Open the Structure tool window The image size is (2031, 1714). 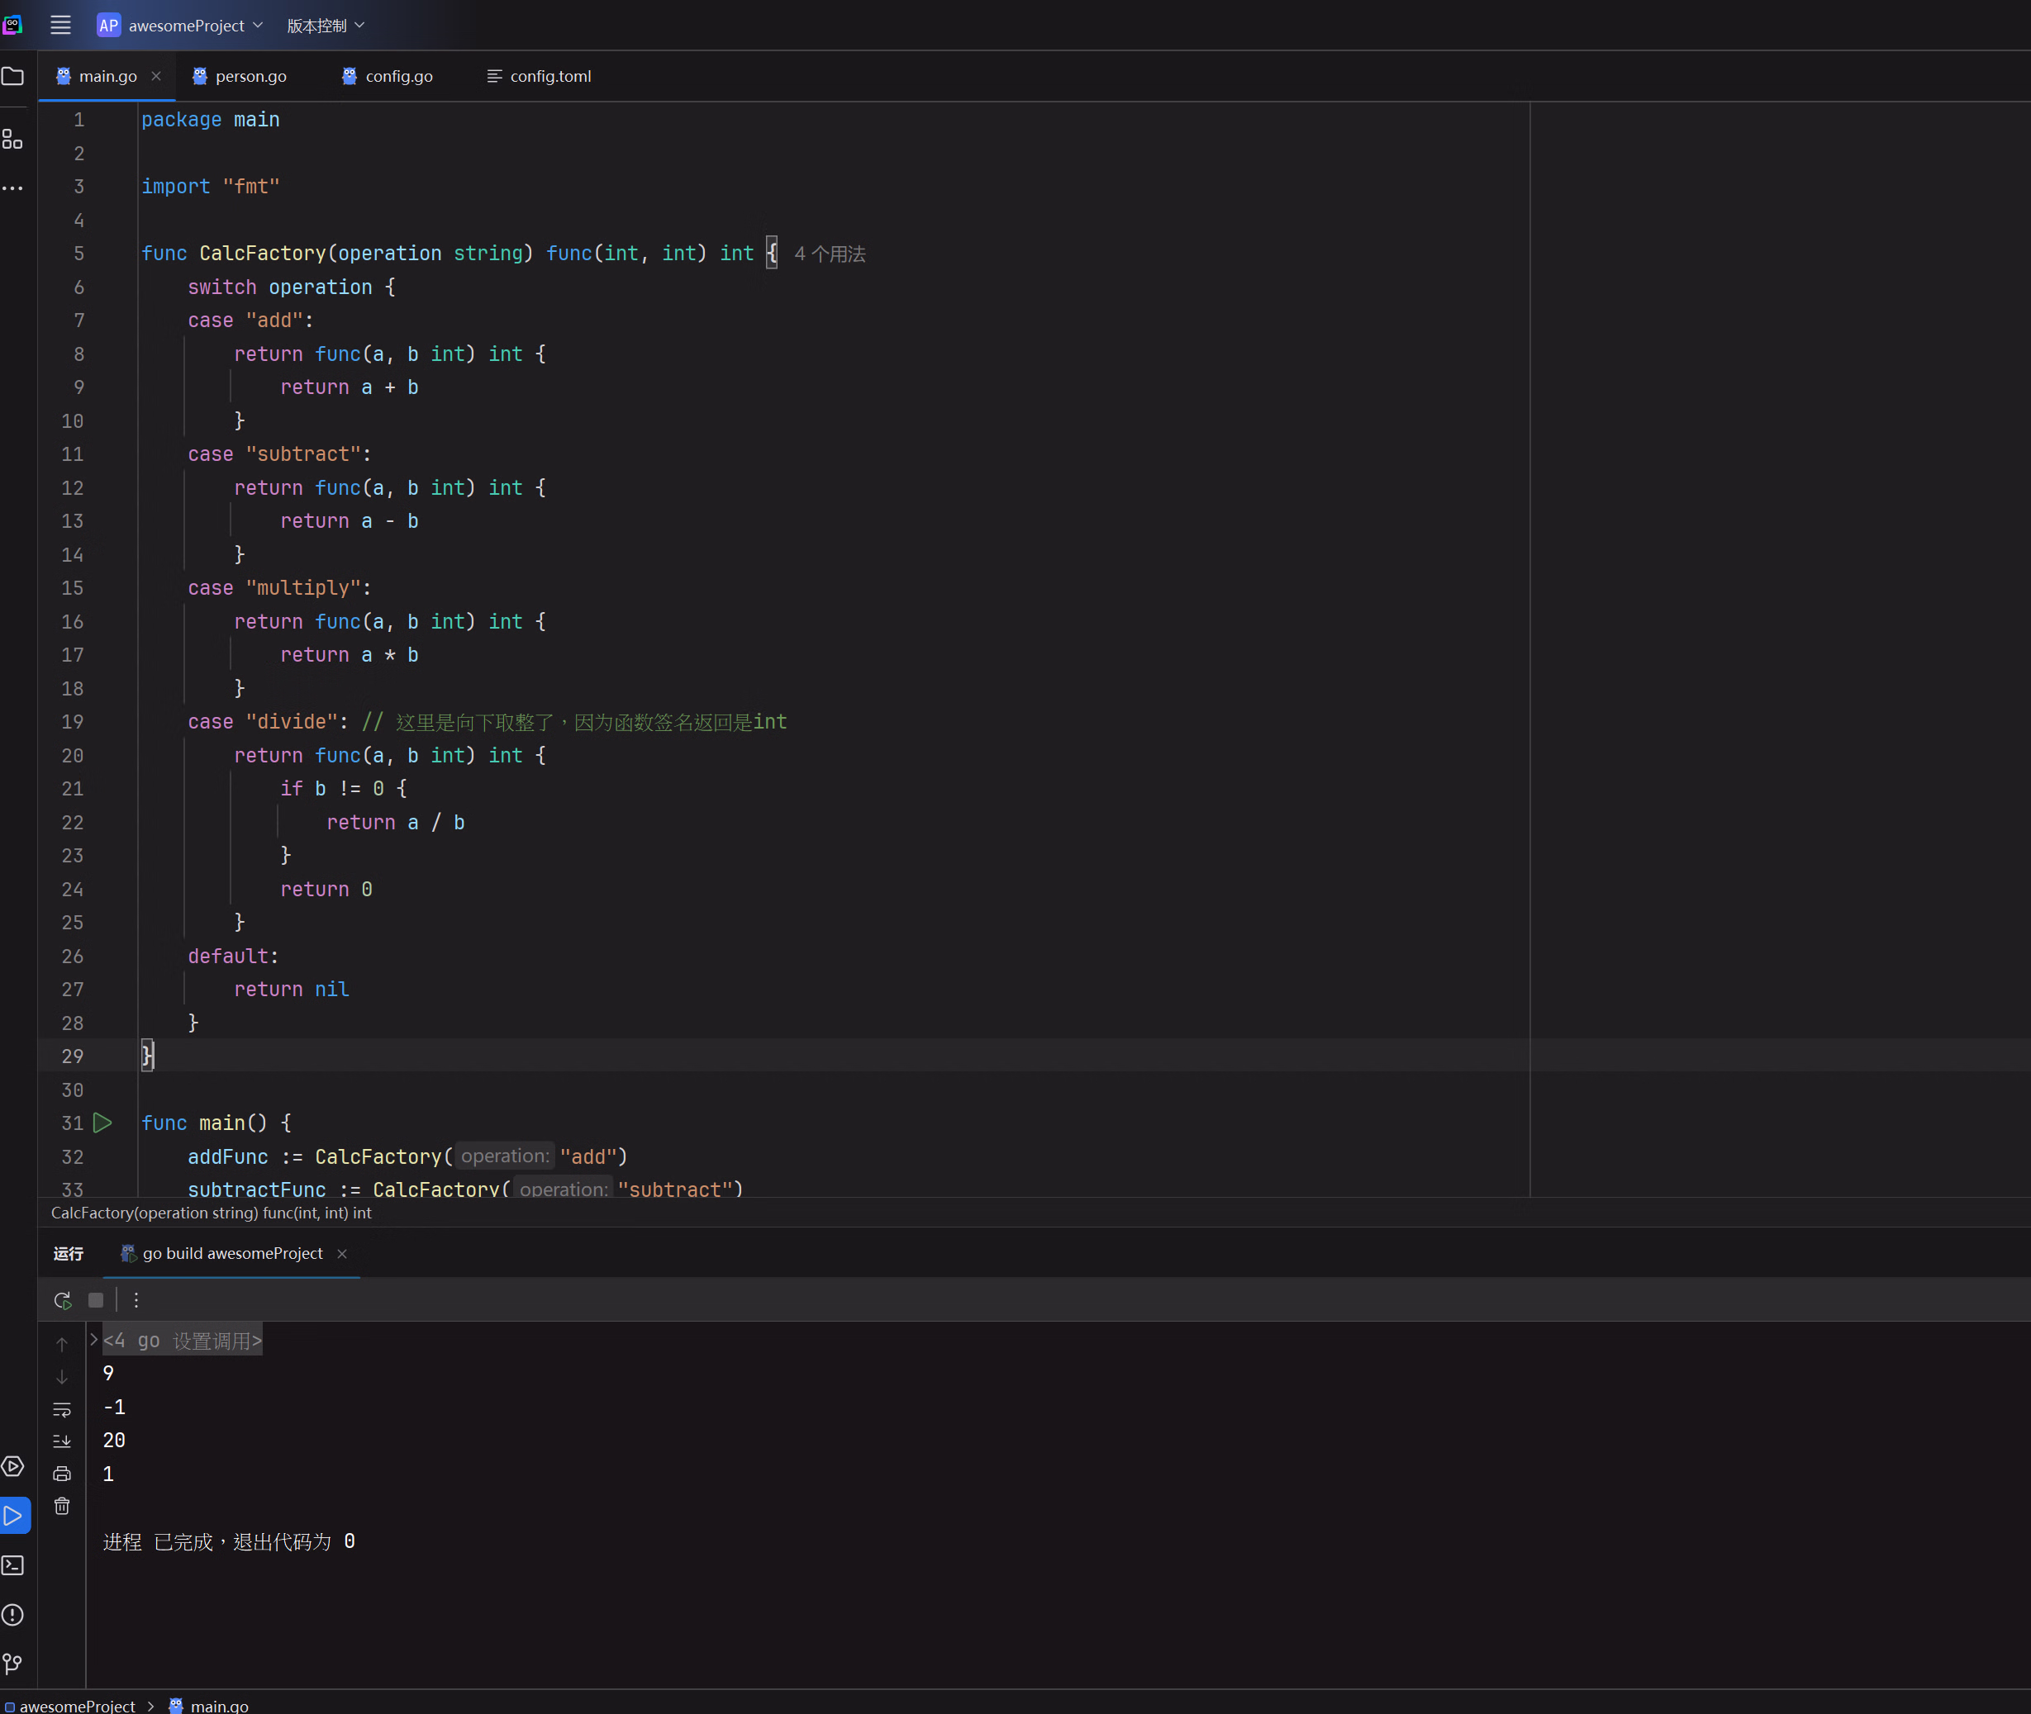(12, 139)
